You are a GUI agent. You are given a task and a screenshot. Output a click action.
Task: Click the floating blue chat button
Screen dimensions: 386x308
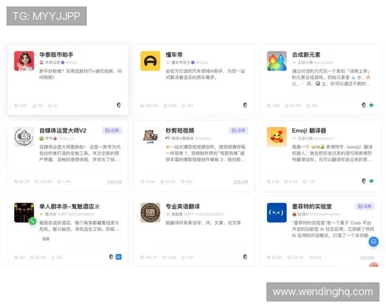click(x=373, y=242)
